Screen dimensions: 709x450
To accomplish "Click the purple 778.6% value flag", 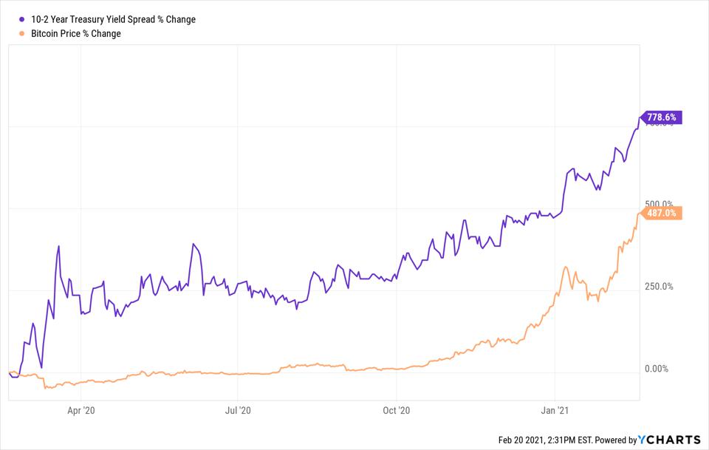I will (x=661, y=117).
